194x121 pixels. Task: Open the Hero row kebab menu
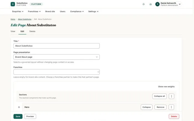coord(171,107)
